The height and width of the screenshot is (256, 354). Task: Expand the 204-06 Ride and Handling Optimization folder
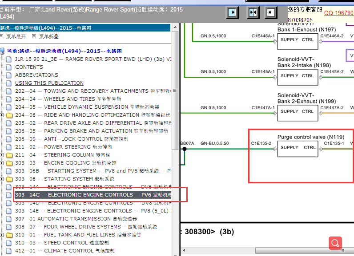tap(2, 115)
